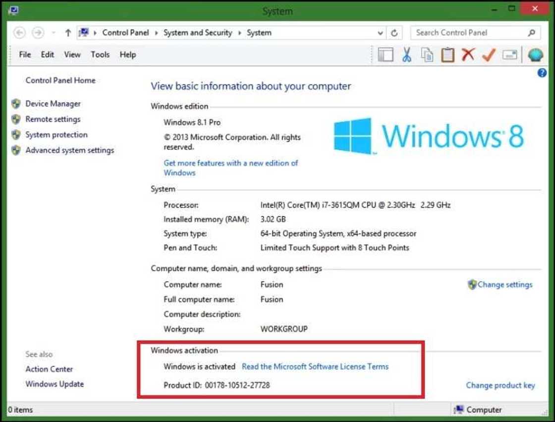Open Device Manager from the sidebar
Viewport: 555px width, 422px height.
53,104
